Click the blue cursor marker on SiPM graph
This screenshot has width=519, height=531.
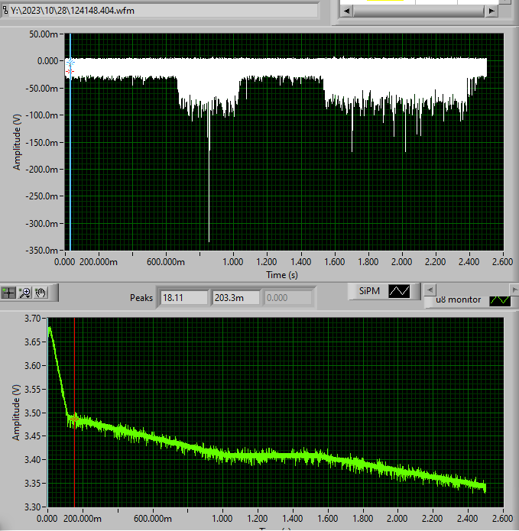pos(70,63)
